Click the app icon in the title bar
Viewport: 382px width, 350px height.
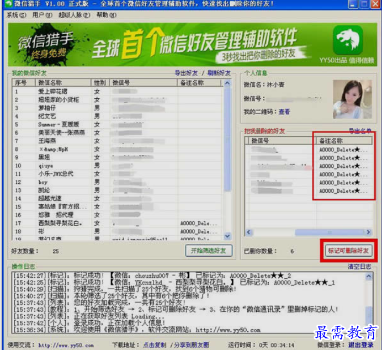pos(8,4)
